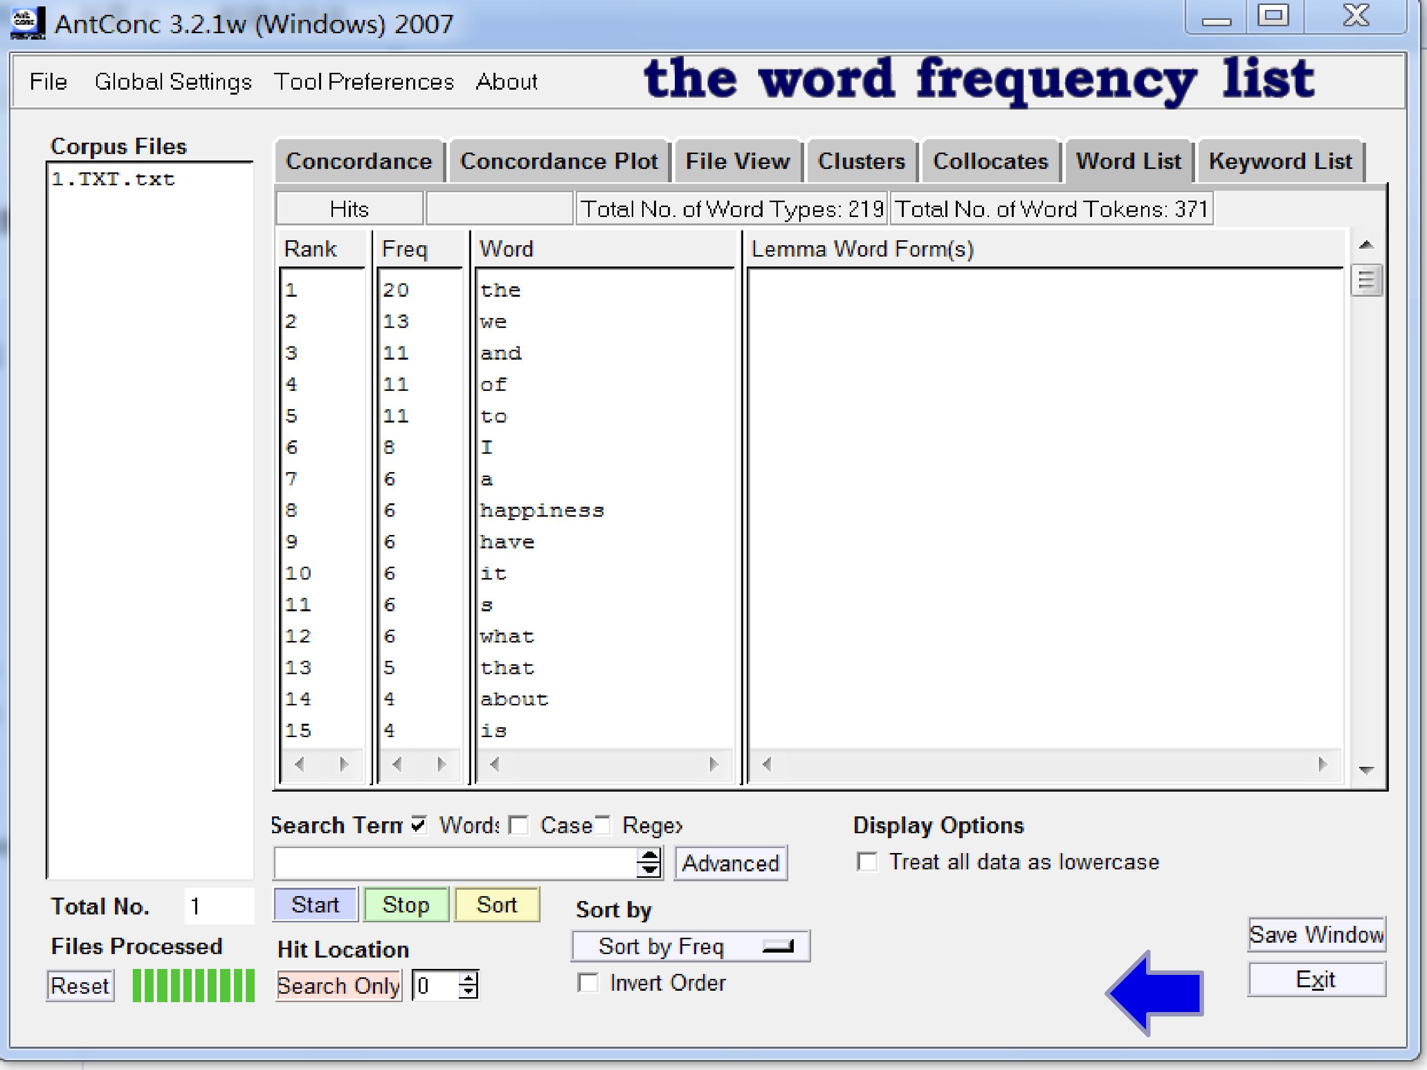Click the green Stop button
Viewport: 1427px width, 1070px height.
[406, 904]
